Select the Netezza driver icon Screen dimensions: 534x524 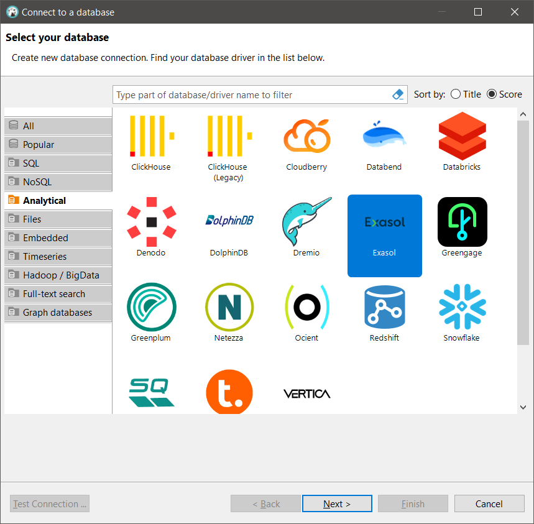(x=229, y=309)
